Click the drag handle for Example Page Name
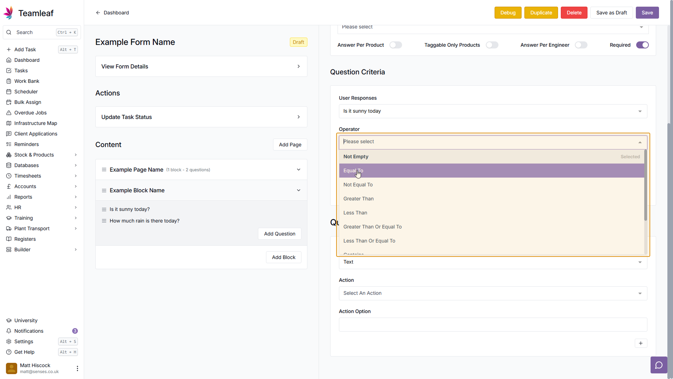This screenshot has width=673, height=379. (104, 170)
